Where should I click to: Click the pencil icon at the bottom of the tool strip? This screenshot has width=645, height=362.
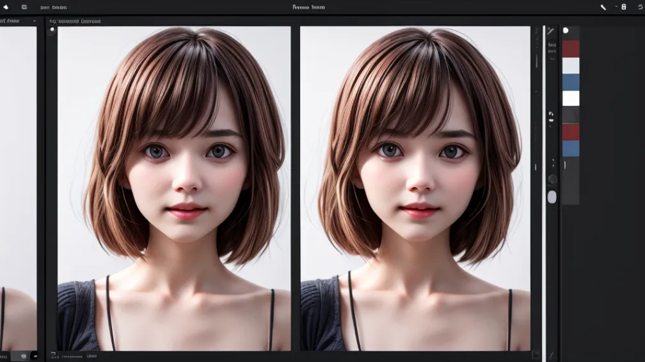click(551, 355)
